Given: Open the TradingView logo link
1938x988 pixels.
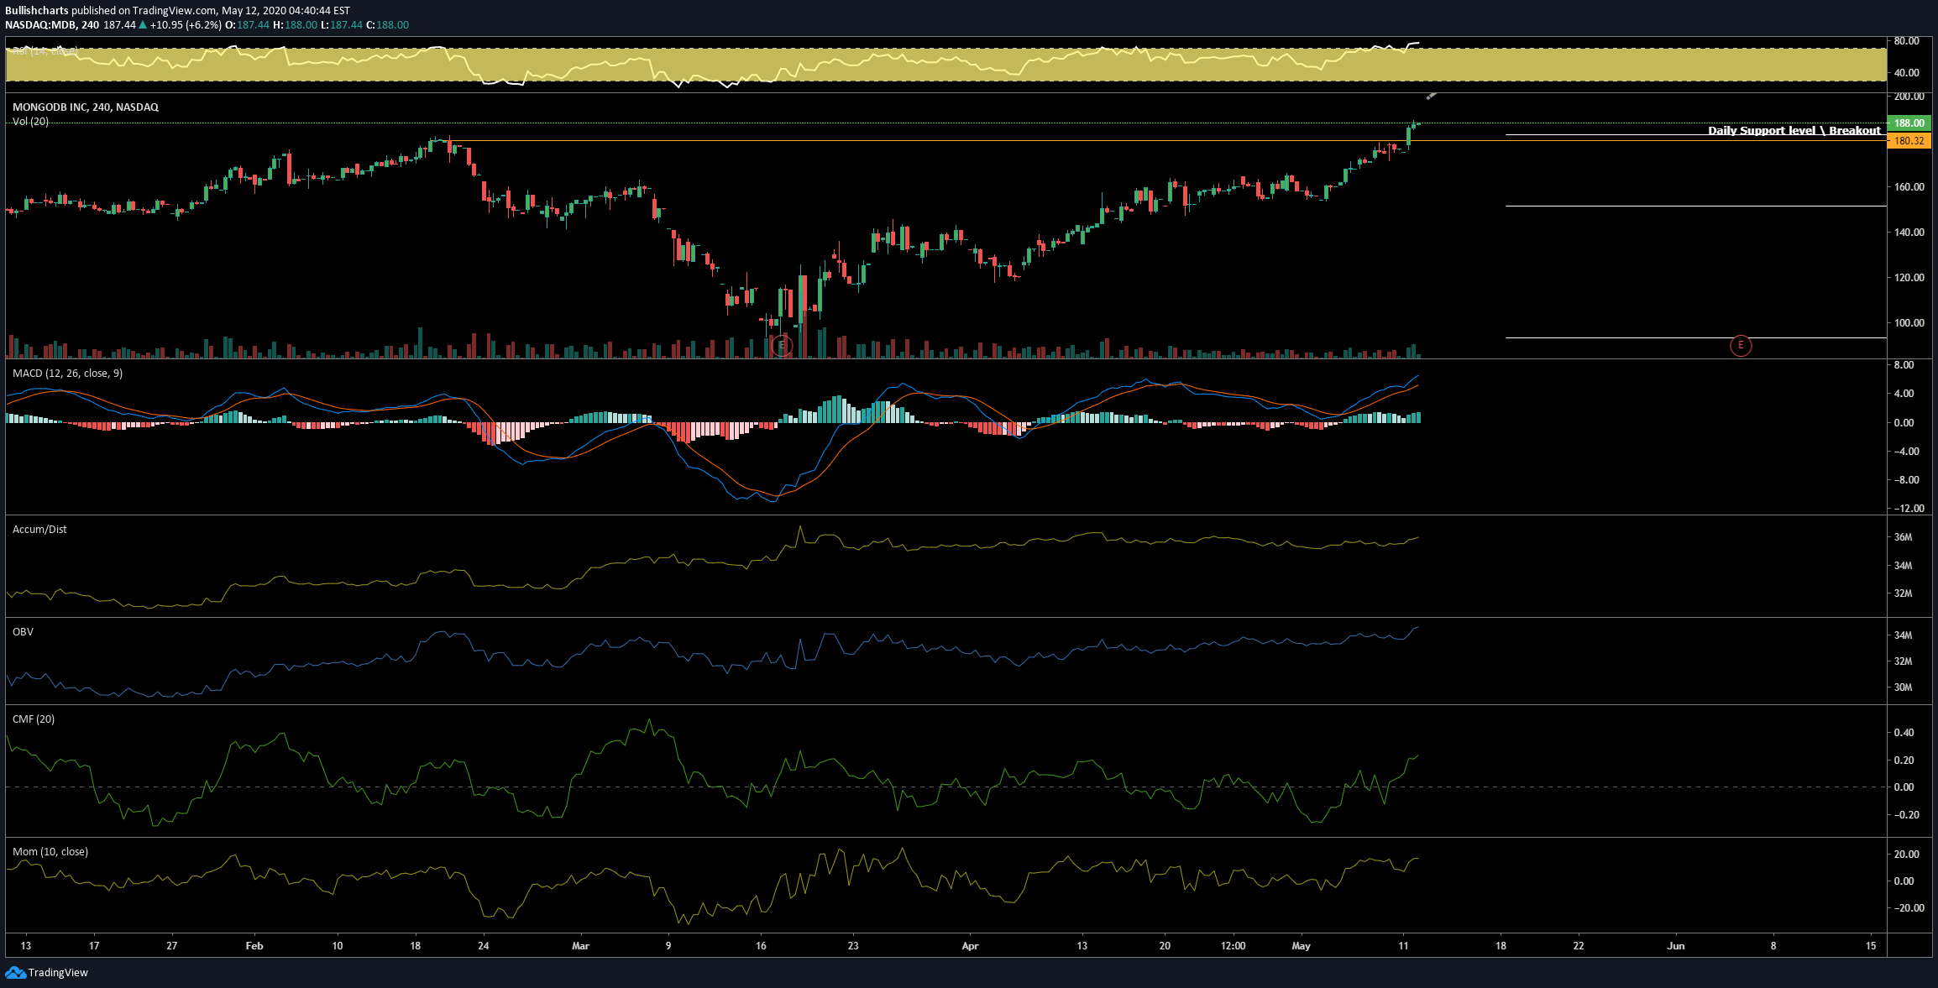Looking at the screenshot, I should [47, 972].
